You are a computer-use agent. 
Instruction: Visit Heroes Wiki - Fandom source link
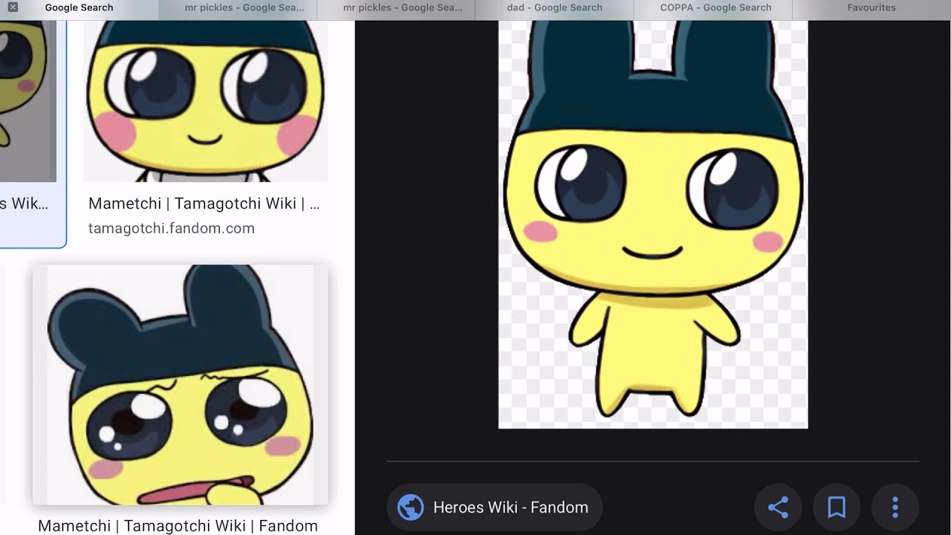[x=495, y=508]
